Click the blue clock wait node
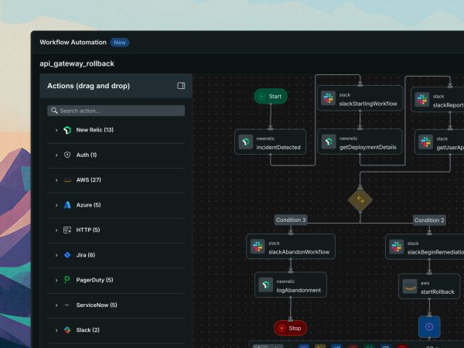The image size is (464, 348). [x=429, y=326]
